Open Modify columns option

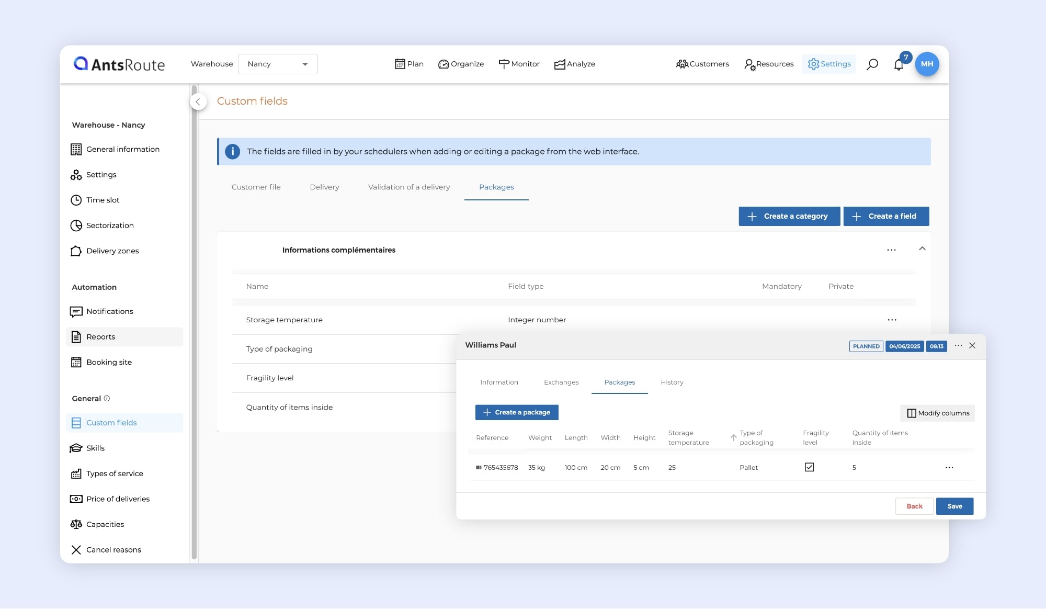pyautogui.click(x=938, y=413)
